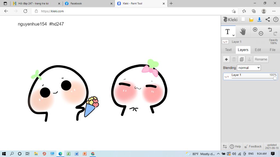Viewport: 280px width, 157px height.
Task: Open the volume control in tray
Action: pos(234,154)
